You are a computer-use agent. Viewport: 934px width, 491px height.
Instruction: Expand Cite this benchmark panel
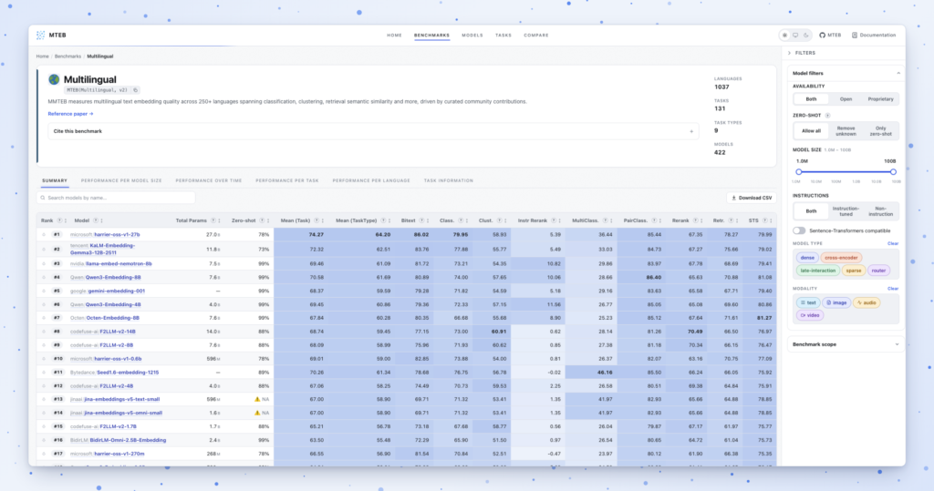(x=373, y=131)
